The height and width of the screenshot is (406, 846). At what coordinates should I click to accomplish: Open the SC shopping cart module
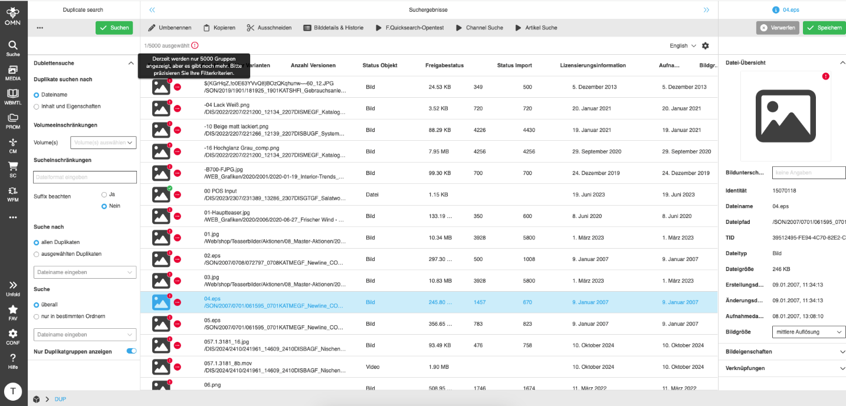pos(13,169)
